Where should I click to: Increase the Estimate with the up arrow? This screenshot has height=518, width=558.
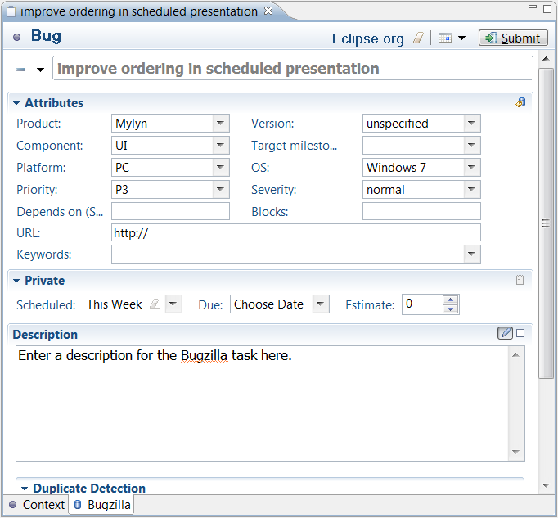[x=451, y=300]
